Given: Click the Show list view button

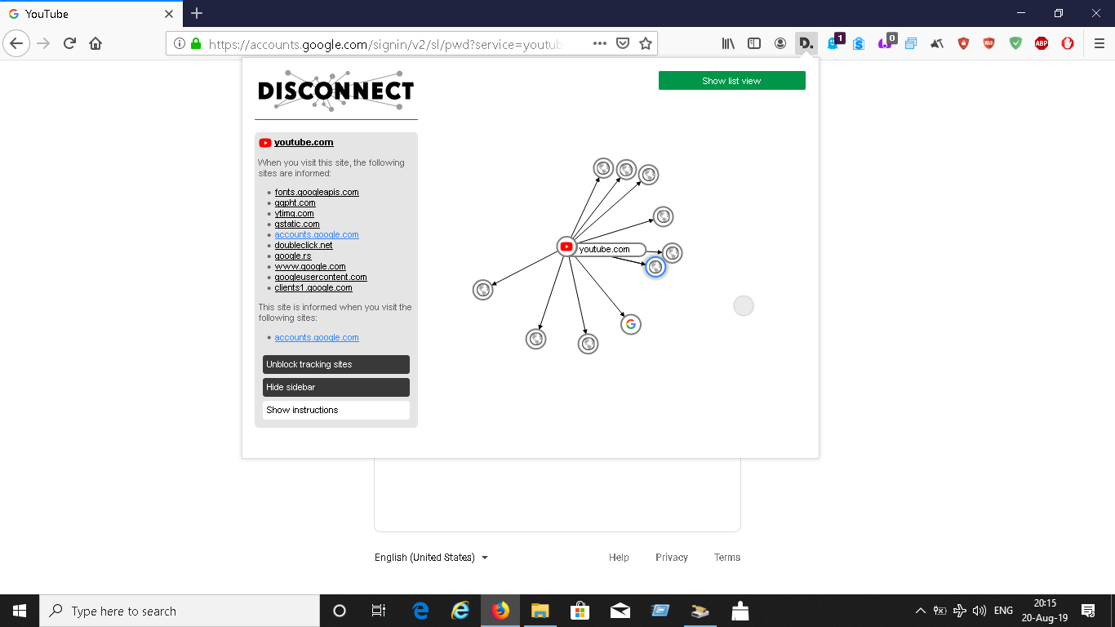Looking at the screenshot, I should [732, 81].
